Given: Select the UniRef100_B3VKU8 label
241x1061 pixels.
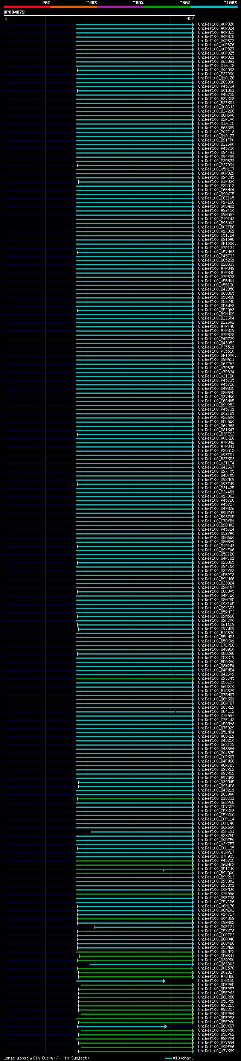Looking at the screenshot, I should coord(216,99).
